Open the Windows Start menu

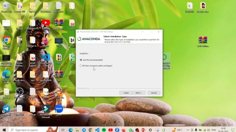coord(4,130)
